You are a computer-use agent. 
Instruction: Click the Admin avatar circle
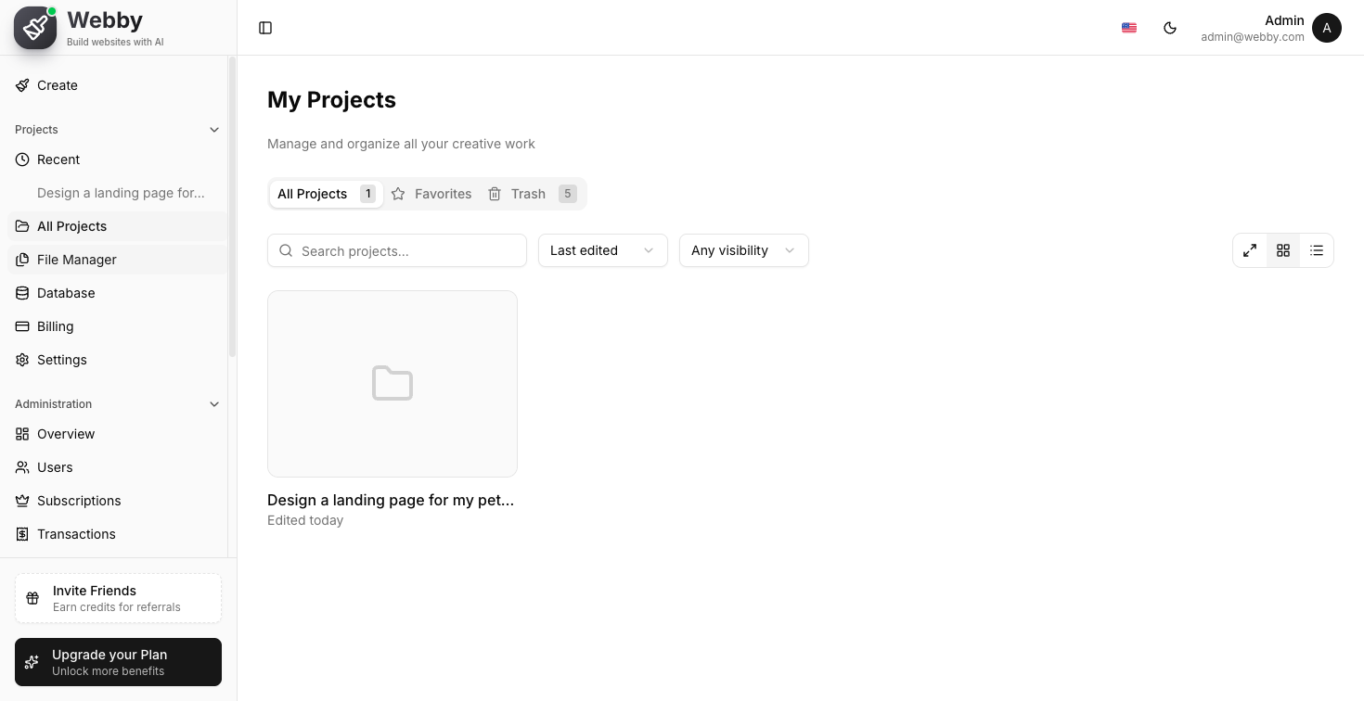(1327, 28)
